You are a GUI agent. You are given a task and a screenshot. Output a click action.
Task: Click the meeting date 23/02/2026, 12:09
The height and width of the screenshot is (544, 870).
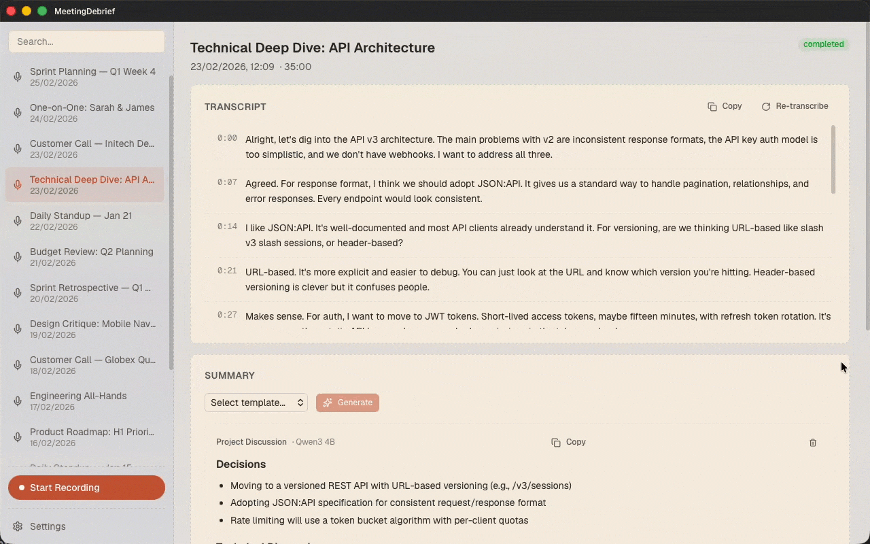[232, 67]
